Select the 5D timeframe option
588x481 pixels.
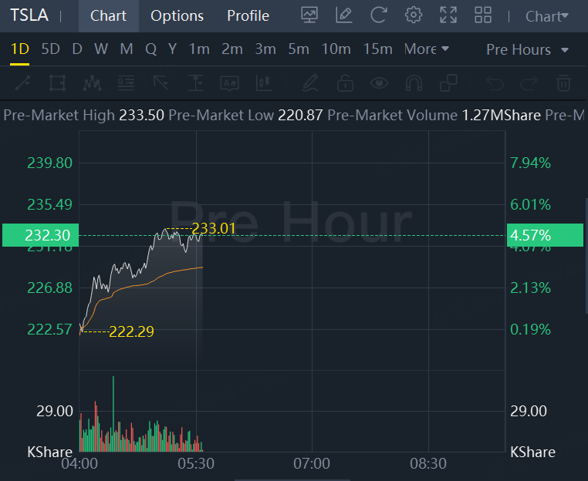point(50,49)
